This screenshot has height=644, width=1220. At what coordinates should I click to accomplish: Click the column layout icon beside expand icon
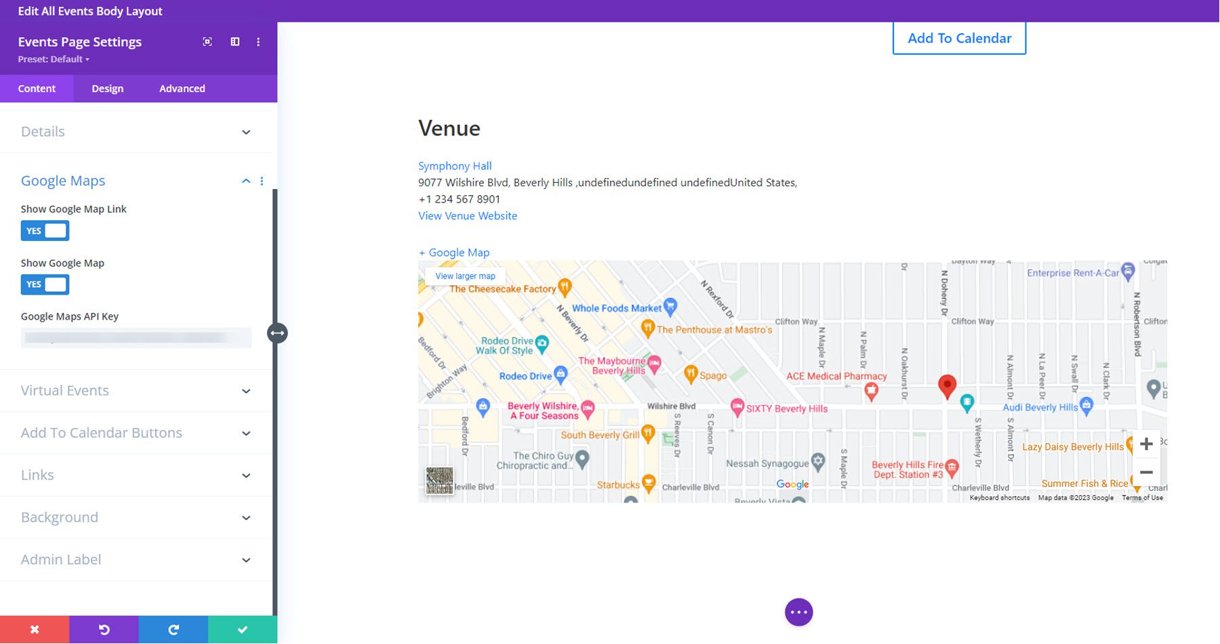coord(235,41)
